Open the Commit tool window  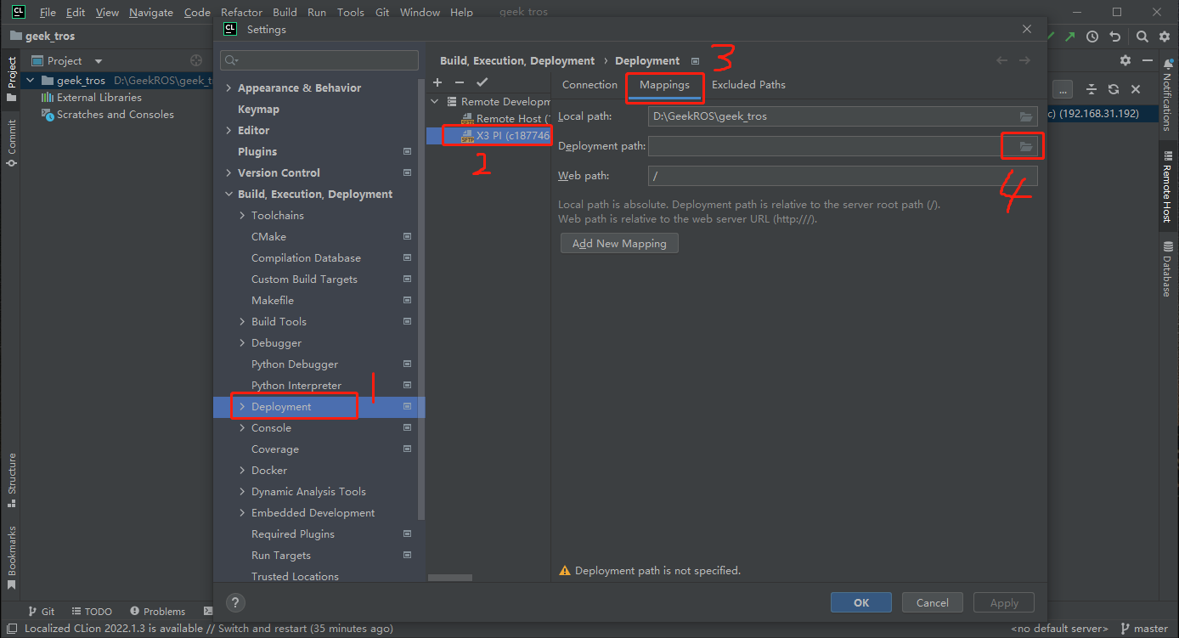(x=11, y=143)
